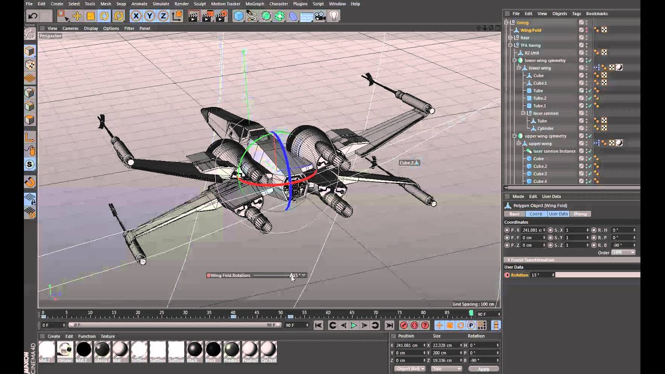Add a camera object icon
The image size is (665, 374).
coord(320,16)
